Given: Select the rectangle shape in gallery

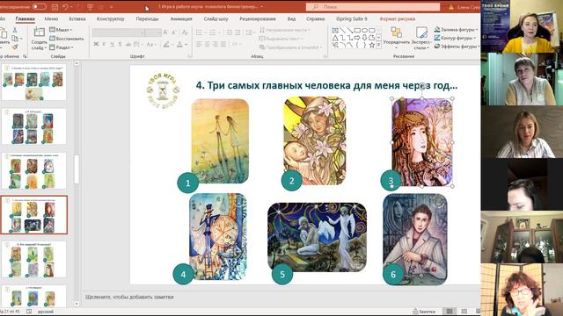Looking at the screenshot, I should point(357,31).
